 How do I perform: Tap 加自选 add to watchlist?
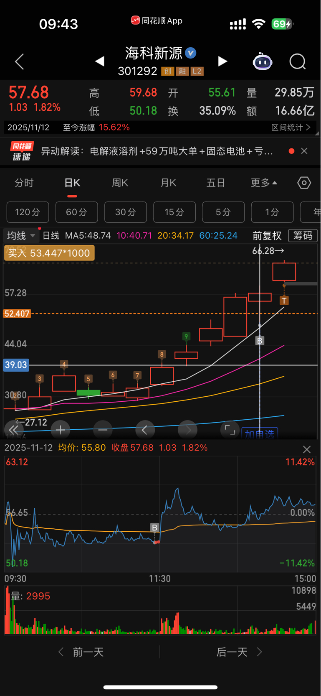point(260,433)
